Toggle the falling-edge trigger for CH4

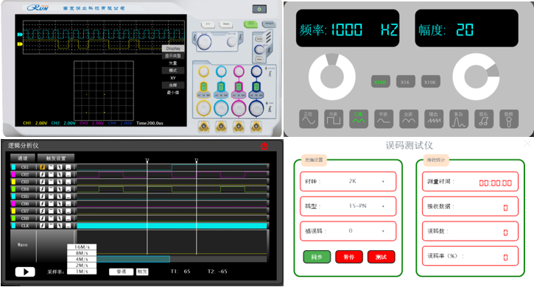pyautogui.click(x=60, y=189)
